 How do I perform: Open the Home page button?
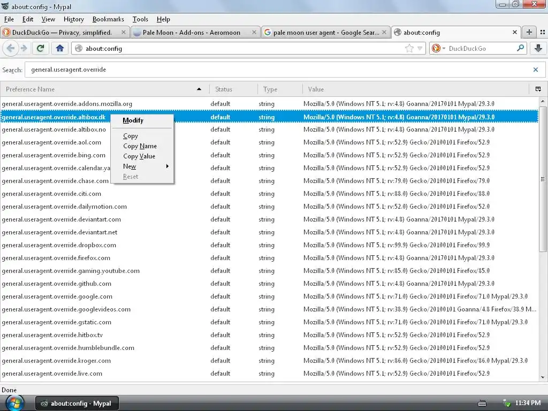pos(60,48)
